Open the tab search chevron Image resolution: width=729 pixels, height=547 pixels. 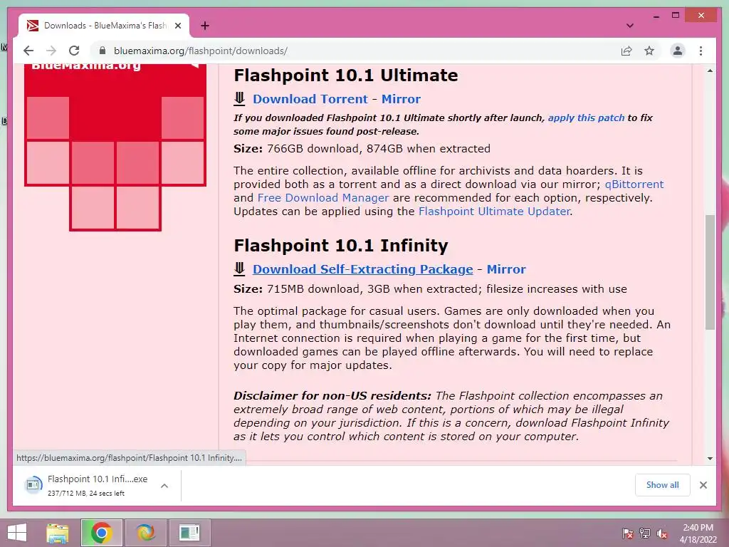pyautogui.click(x=630, y=26)
